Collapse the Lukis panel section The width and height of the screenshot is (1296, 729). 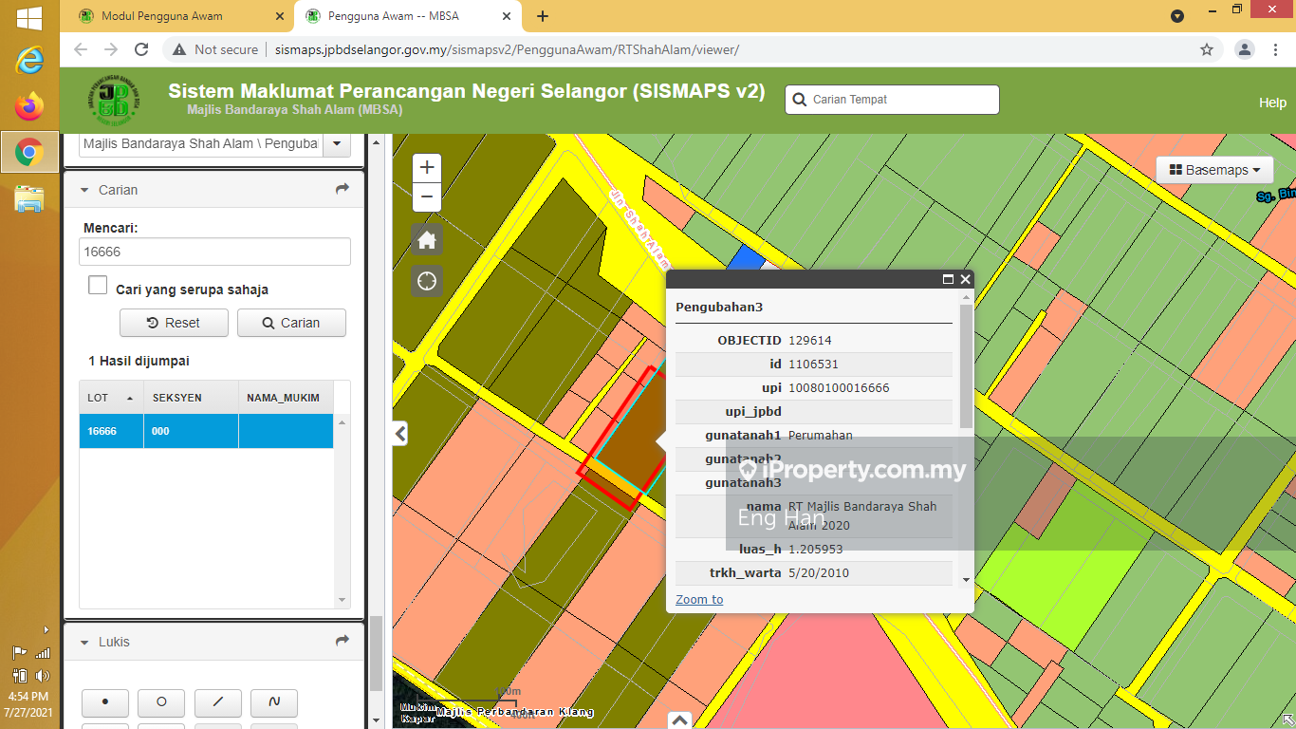(84, 643)
